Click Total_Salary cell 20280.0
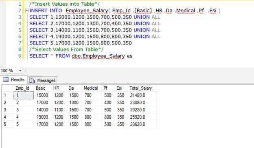Screen dimensions: 254x148 coord(142,110)
